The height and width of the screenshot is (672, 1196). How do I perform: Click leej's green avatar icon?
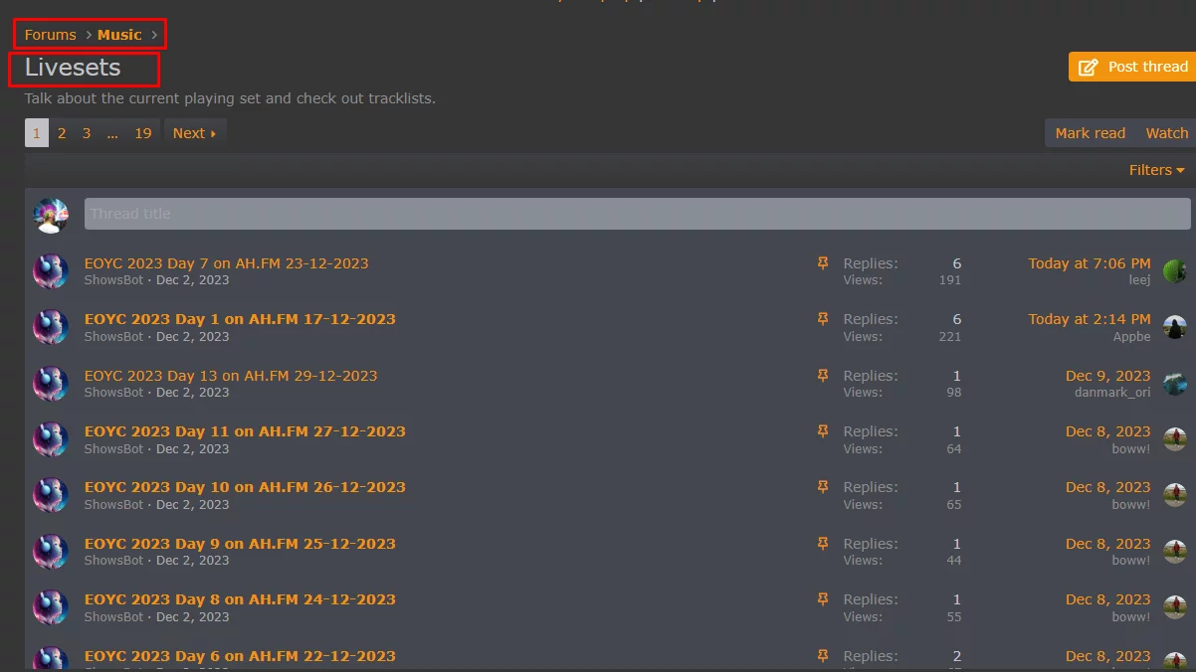1175,271
